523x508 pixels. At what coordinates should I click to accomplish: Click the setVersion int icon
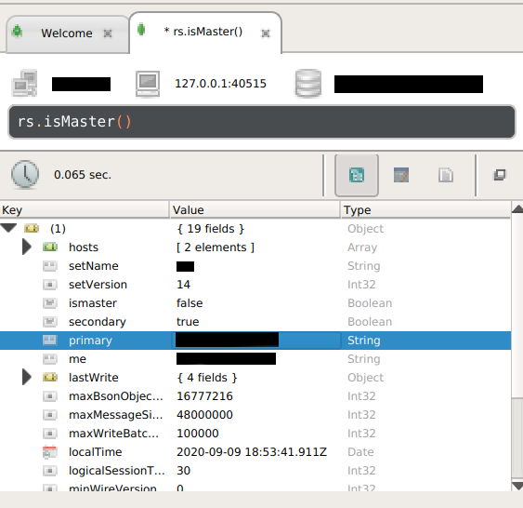click(x=50, y=285)
